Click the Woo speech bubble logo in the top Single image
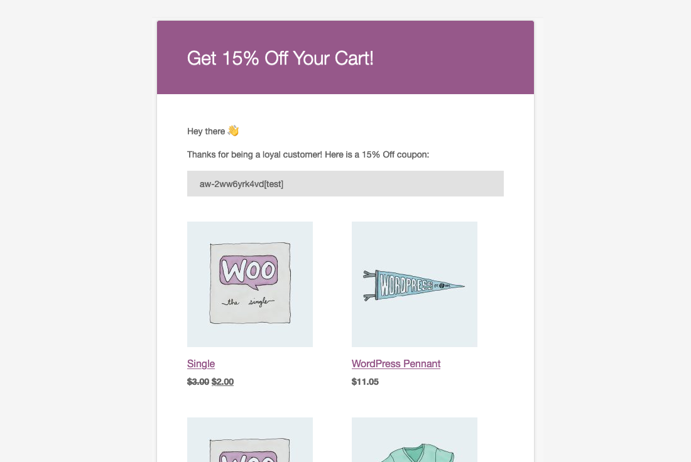 point(249,272)
